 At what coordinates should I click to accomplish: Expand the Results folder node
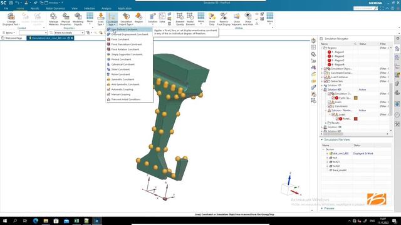pos(326,123)
